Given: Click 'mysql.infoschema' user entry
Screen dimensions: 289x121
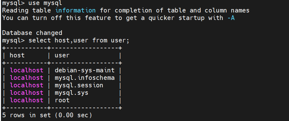Looking at the screenshot, I should tap(85, 78).
